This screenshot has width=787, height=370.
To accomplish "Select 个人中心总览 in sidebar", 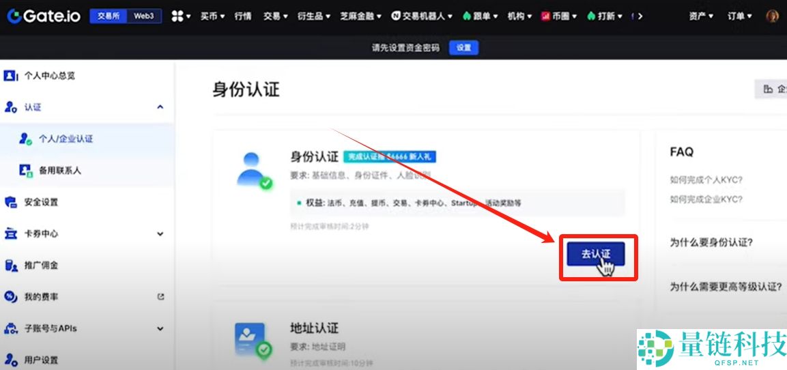I will (50, 76).
